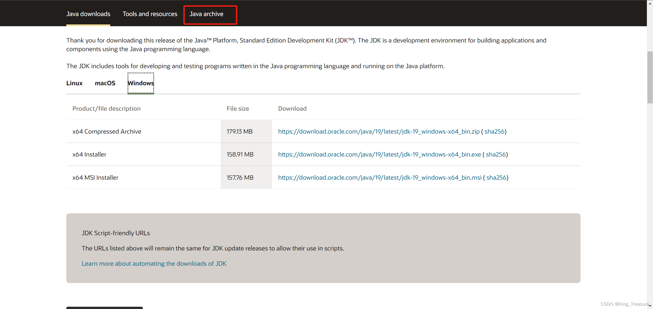Select the macOS platform tab

[x=105, y=83]
